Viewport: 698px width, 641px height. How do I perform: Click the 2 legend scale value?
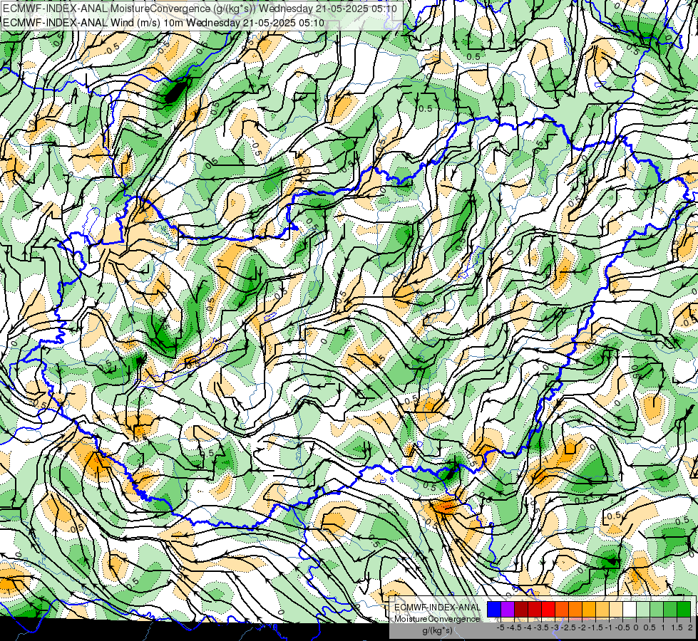[x=690, y=627]
